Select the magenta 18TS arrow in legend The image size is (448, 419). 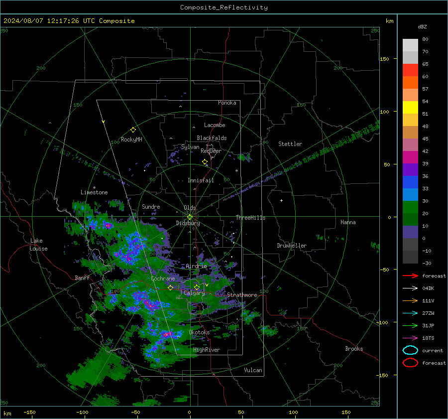[410, 338]
